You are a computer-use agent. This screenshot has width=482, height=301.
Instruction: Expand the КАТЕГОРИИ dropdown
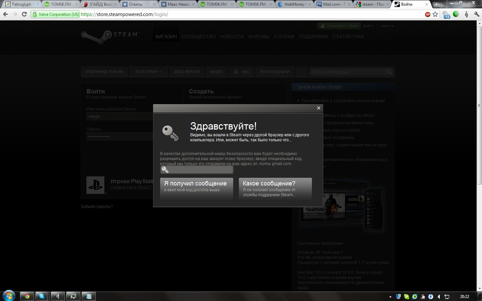pos(148,72)
